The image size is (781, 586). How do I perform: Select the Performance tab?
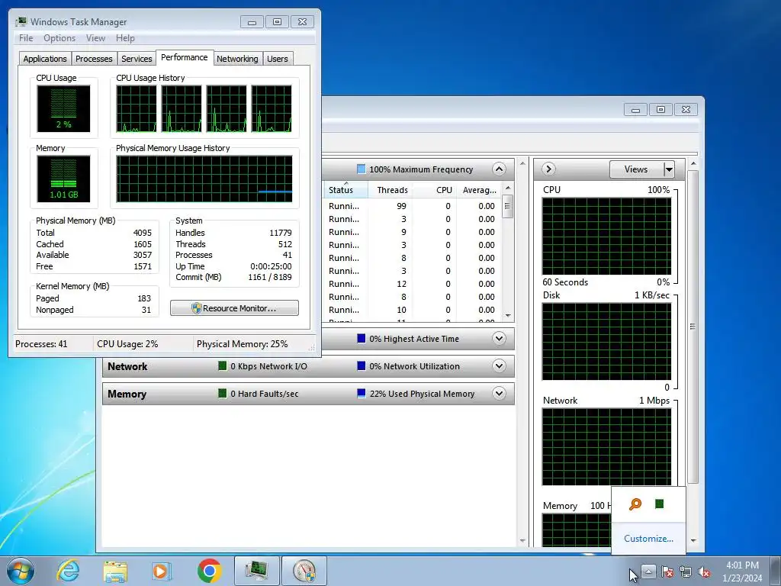pyautogui.click(x=185, y=57)
